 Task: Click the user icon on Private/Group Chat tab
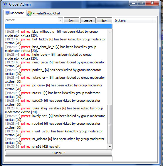coord(30,13)
